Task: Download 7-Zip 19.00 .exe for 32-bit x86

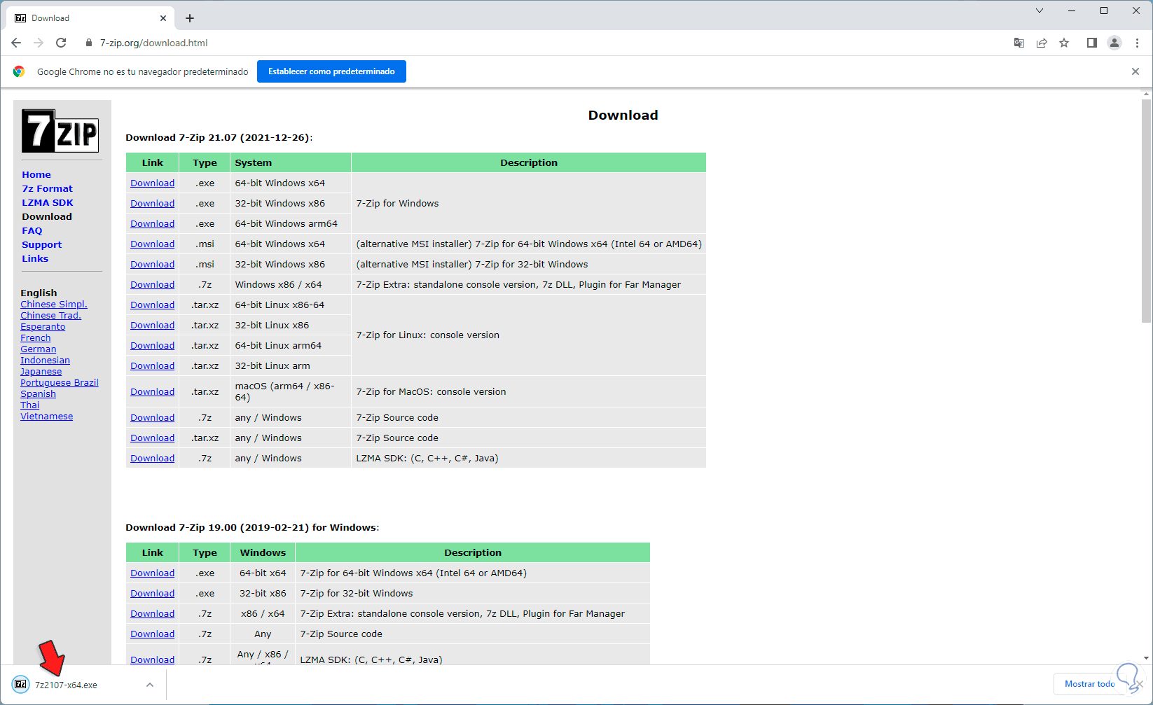Action: 152,593
